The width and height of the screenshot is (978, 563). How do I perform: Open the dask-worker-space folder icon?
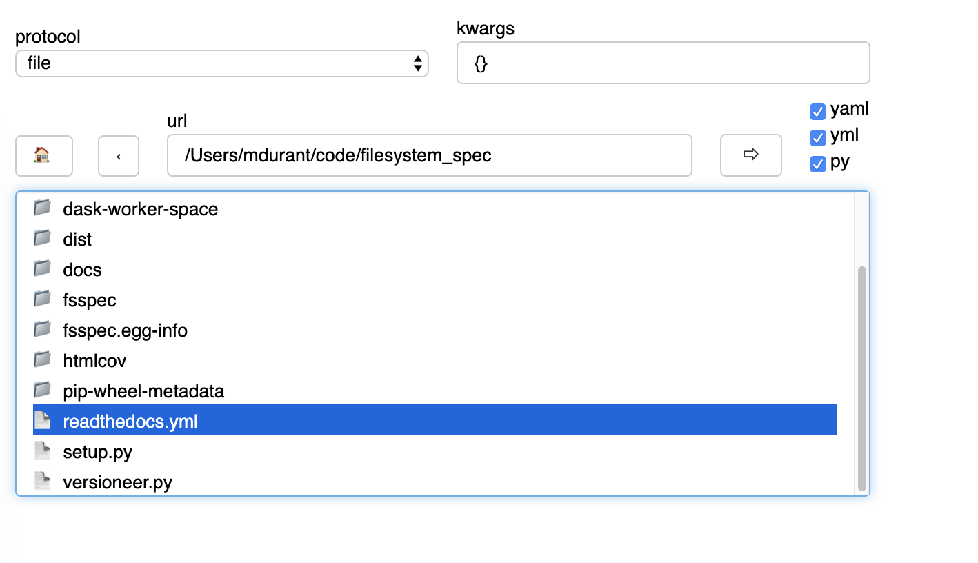(x=41, y=208)
